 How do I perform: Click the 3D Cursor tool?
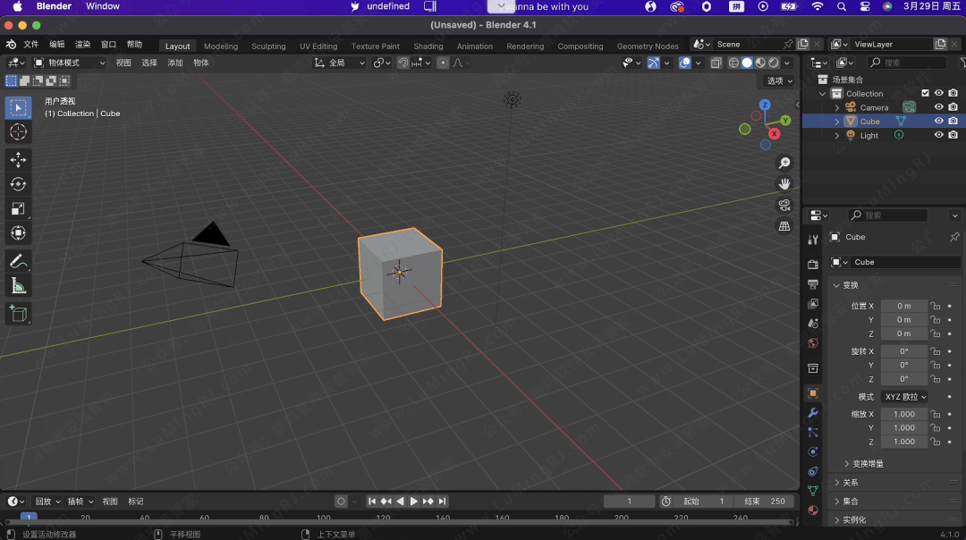18,132
